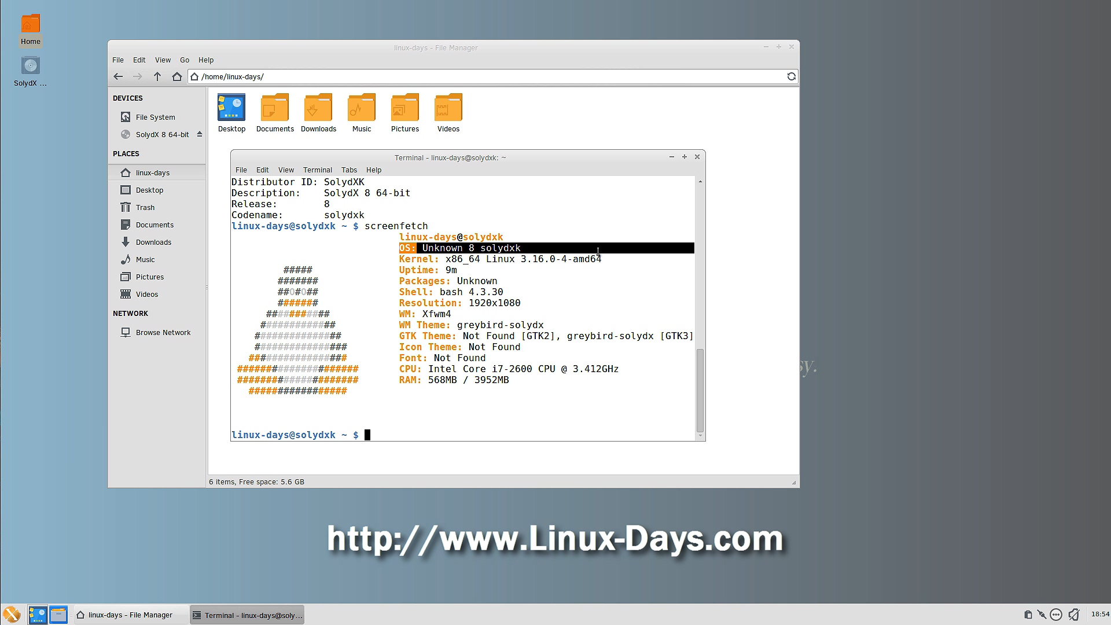1111x625 pixels.
Task: Select Downloads in Places sidebar
Action: (156, 242)
